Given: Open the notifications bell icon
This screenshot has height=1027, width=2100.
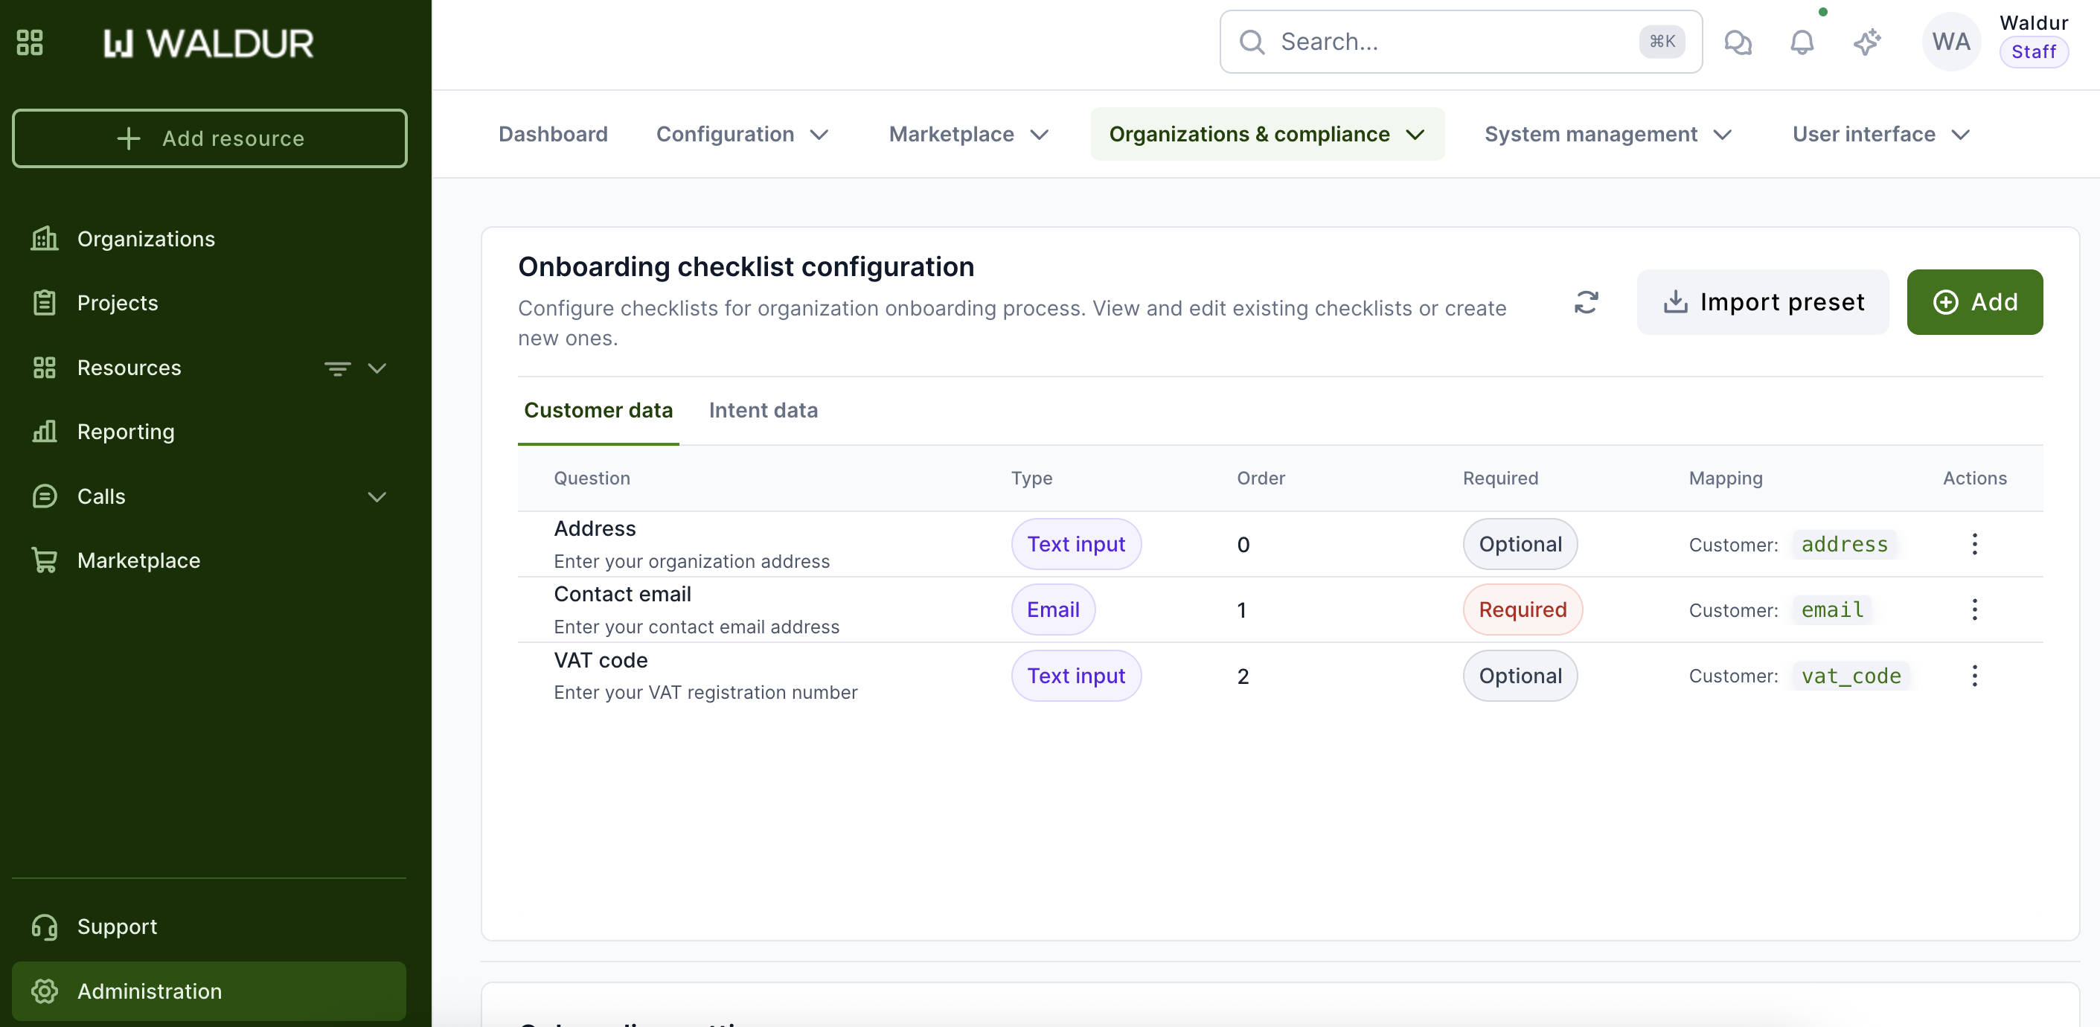Looking at the screenshot, I should [x=1802, y=42].
